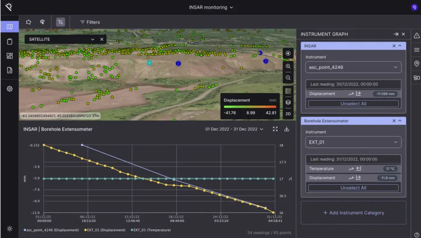
Task: Open the asc_point_4246 instrument dropdown
Action: click(353, 67)
